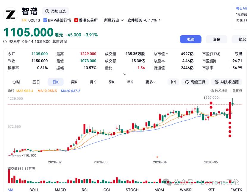Viewport: 247px width, 192px height.
Task: Select the MACD indicator tab
Action: 60,190
